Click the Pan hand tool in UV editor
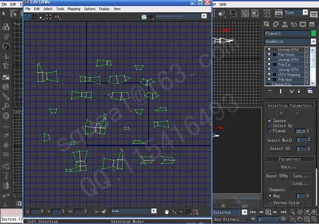The height and width of the screenshot is (224, 319). 167,212
